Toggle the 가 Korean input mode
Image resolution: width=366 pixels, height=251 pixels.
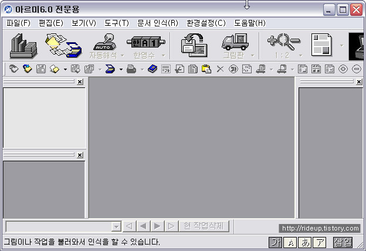click(276, 242)
